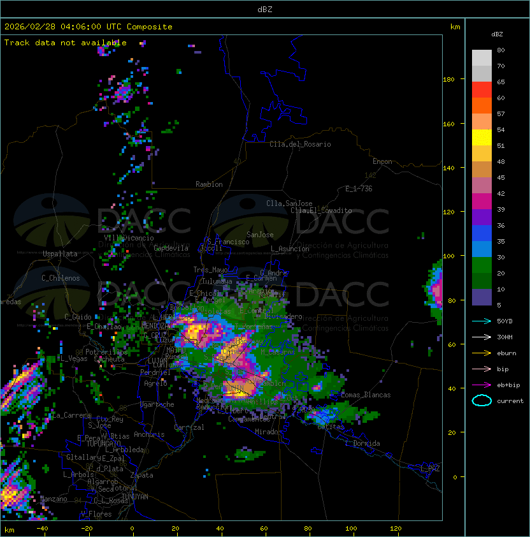Pick the red swatch below the 65 label
Screen dimensions: 530x537
(x=482, y=90)
